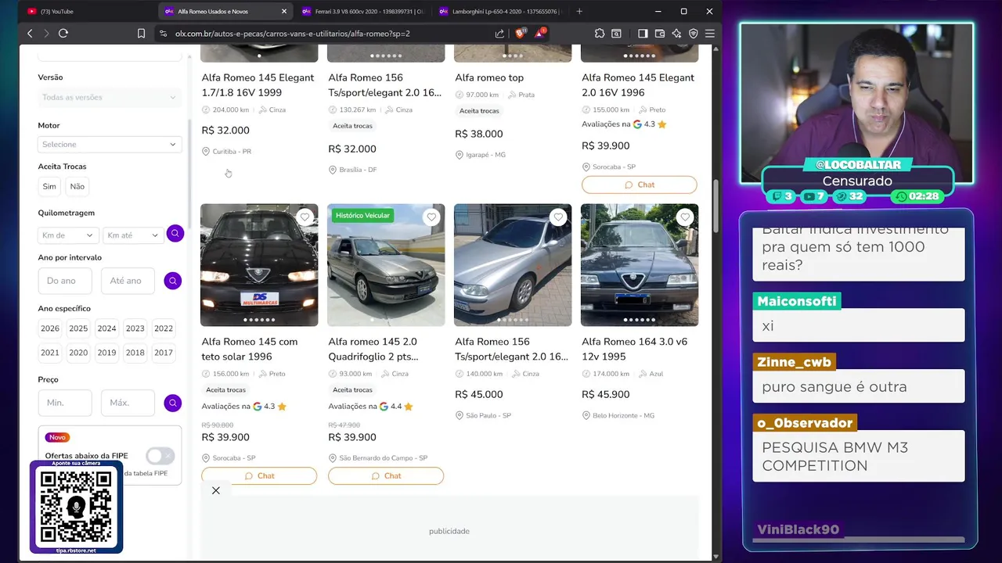Open the 'Km até' dropdown
Image resolution: width=1002 pixels, height=563 pixels.
click(x=132, y=235)
